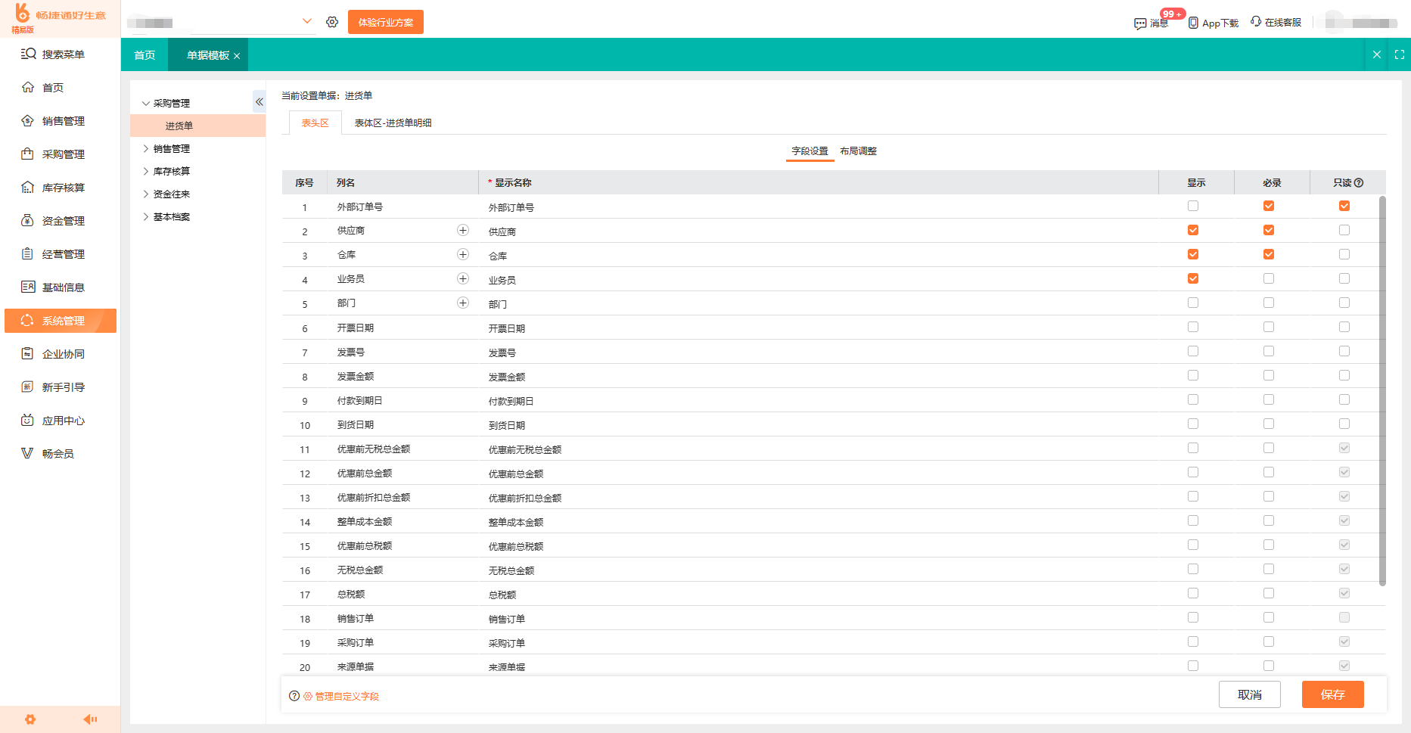Check 显示 for 发票号

1193,351
